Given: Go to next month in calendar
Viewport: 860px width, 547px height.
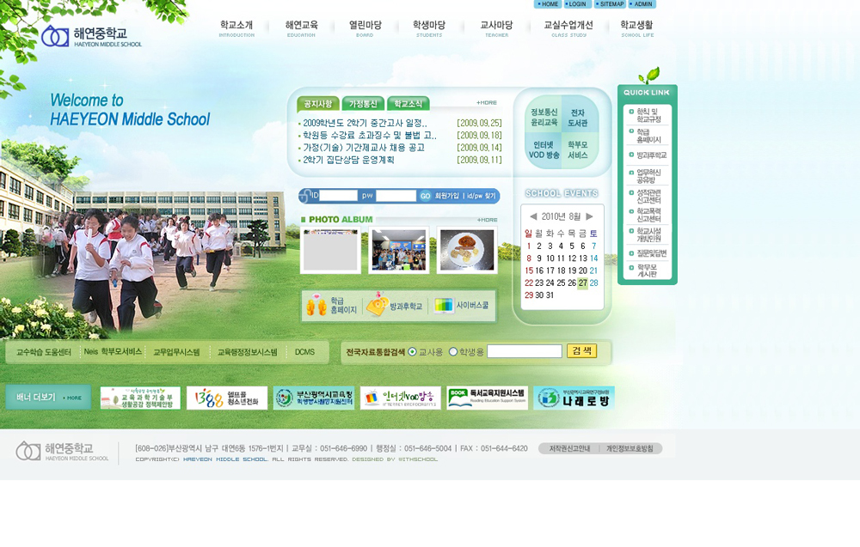Looking at the screenshot, I should tap(590, 216).
